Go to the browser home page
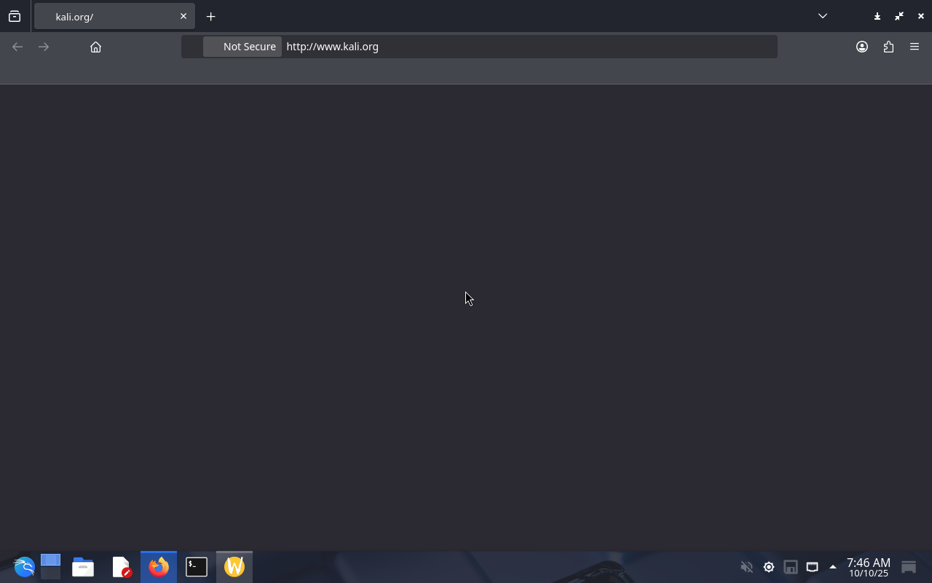The image size is (932, 583). click(95, 47)
